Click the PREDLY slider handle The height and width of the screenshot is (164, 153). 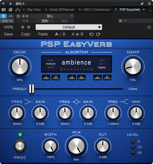(x=31, y=89)
